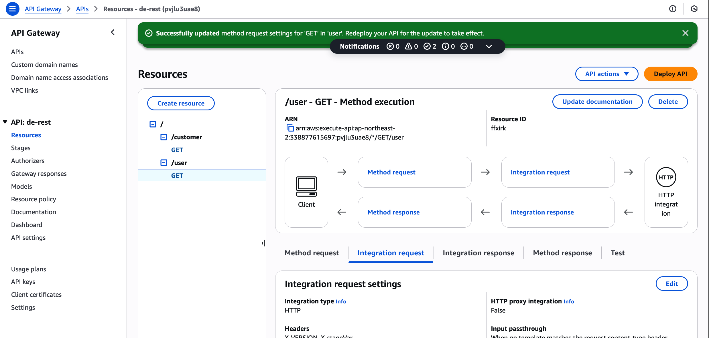Collapse the API: de-rest section triangle

[x=5, y=122]
